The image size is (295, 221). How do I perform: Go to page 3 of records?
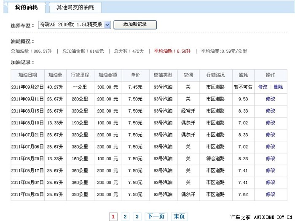[x=137, y=217]
